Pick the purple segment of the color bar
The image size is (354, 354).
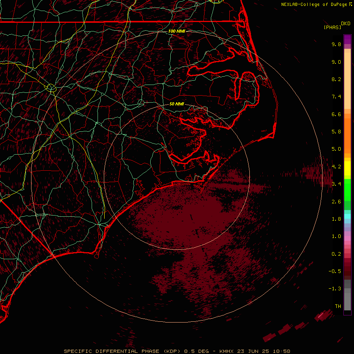coord(347,39)
